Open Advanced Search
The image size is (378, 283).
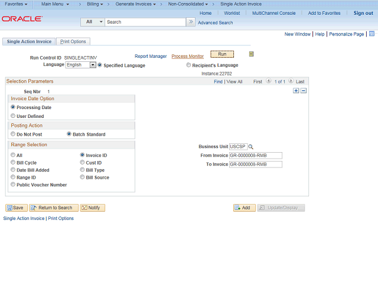[215, 22]
